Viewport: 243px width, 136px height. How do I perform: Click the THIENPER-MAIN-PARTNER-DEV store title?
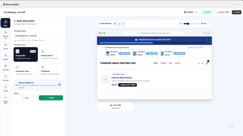coord(118,63)
